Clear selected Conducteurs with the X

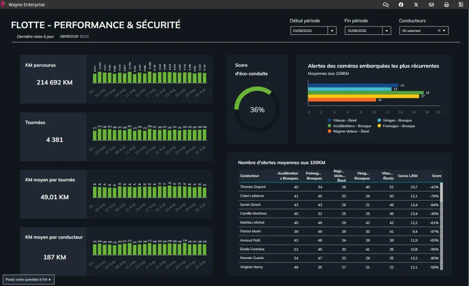[439, 31]
